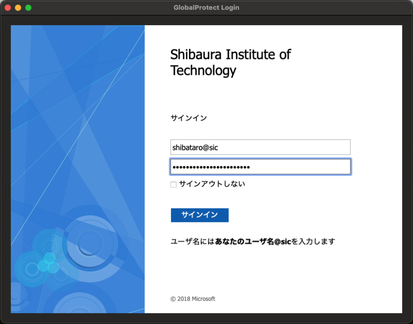Click the blue サインイン button

(200, 215)
